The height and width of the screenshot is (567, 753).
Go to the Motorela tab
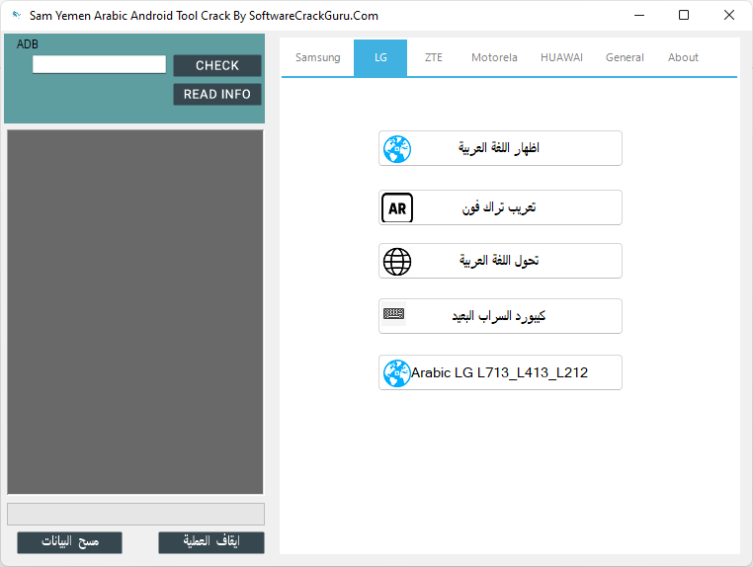tap(494, 57)
